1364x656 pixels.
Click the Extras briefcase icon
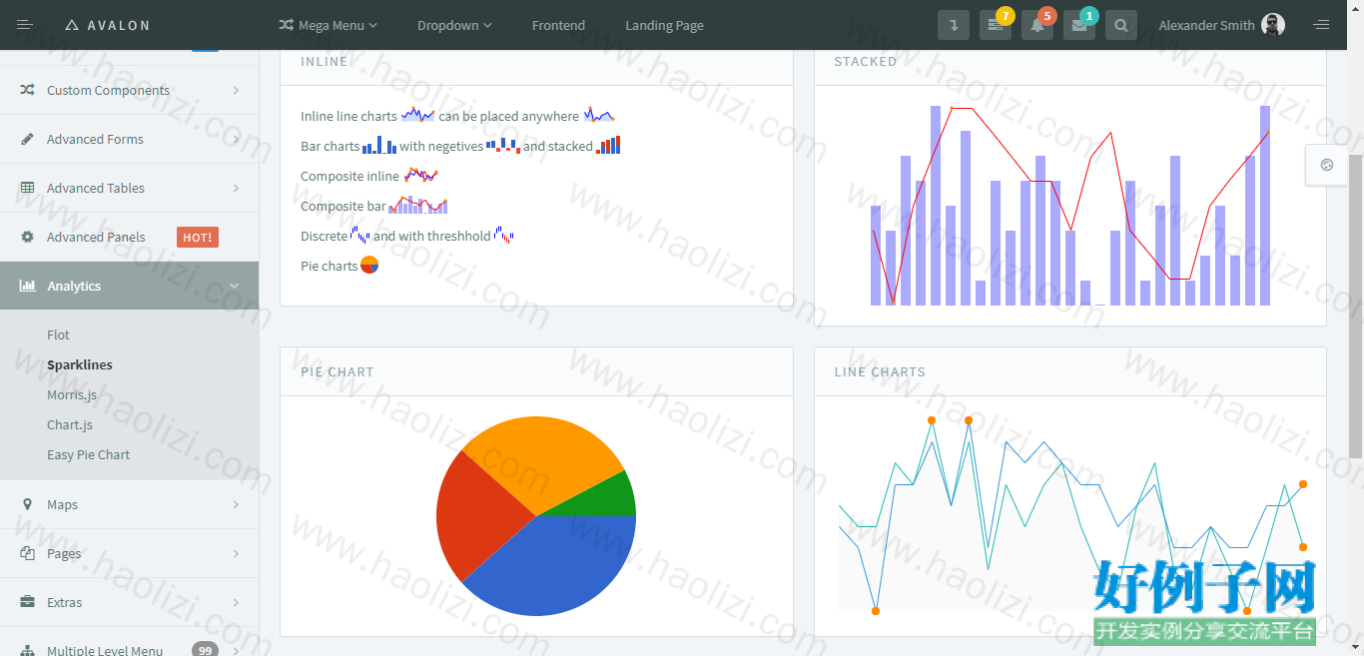27,602
